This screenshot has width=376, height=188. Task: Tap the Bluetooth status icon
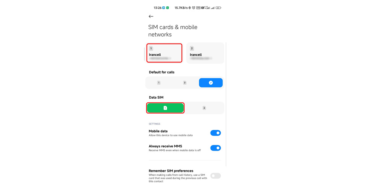tap(190, 8)
